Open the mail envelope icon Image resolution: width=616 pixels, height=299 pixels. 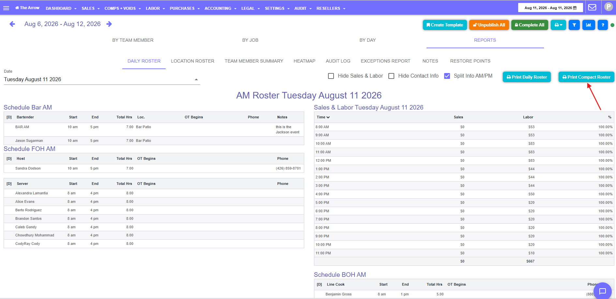point(592,7)
